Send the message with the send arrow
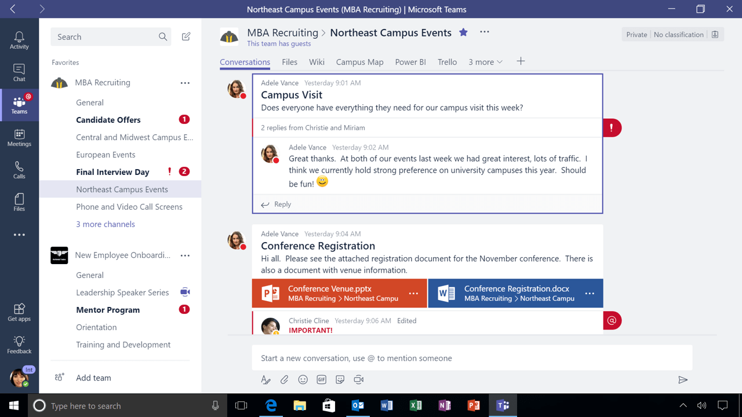Image resolution: width=742 pixels, height=417 pixels. pos(682,379)
